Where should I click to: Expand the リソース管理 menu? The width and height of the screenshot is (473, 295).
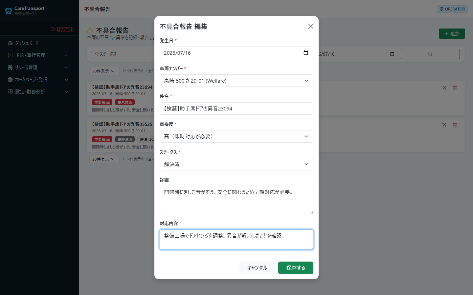39,67
